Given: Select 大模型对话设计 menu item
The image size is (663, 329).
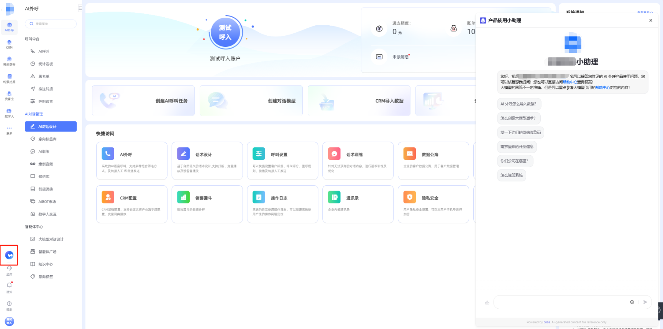Looking at the screenshot, I should [51, 239].
